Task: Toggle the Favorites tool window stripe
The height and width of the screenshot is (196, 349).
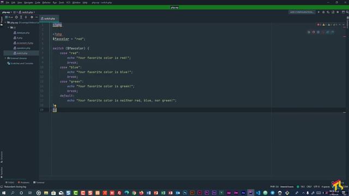Action: coord(2,172)
